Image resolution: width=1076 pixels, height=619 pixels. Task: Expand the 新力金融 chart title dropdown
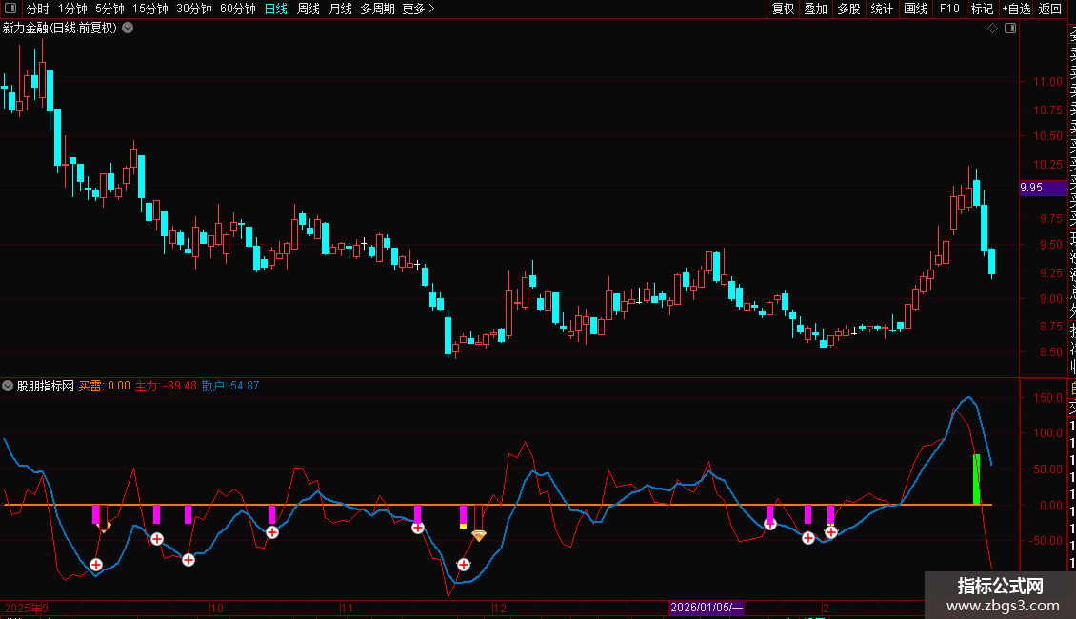129,29
